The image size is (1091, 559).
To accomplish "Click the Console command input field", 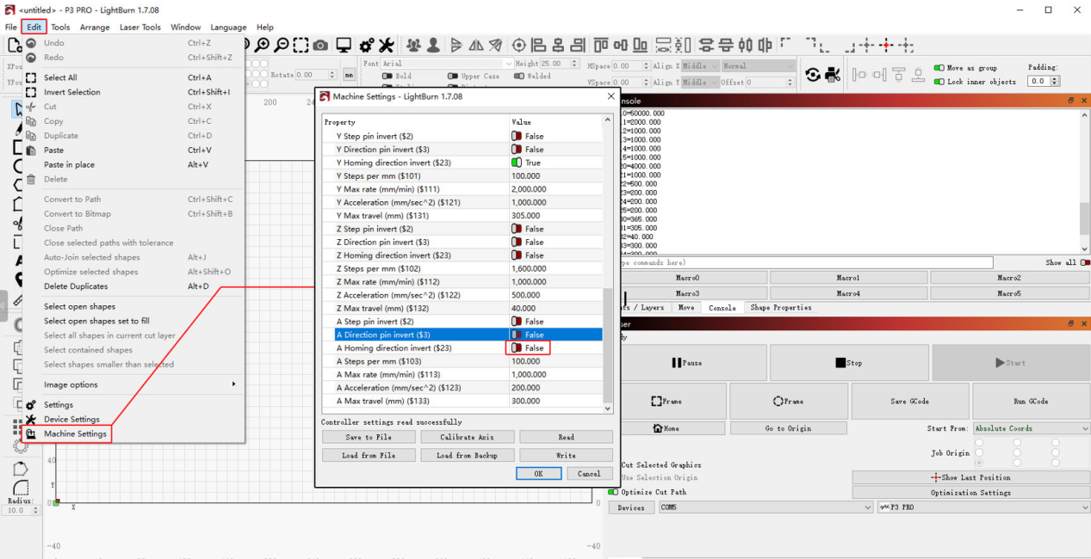I will click(x=806, y=262).
